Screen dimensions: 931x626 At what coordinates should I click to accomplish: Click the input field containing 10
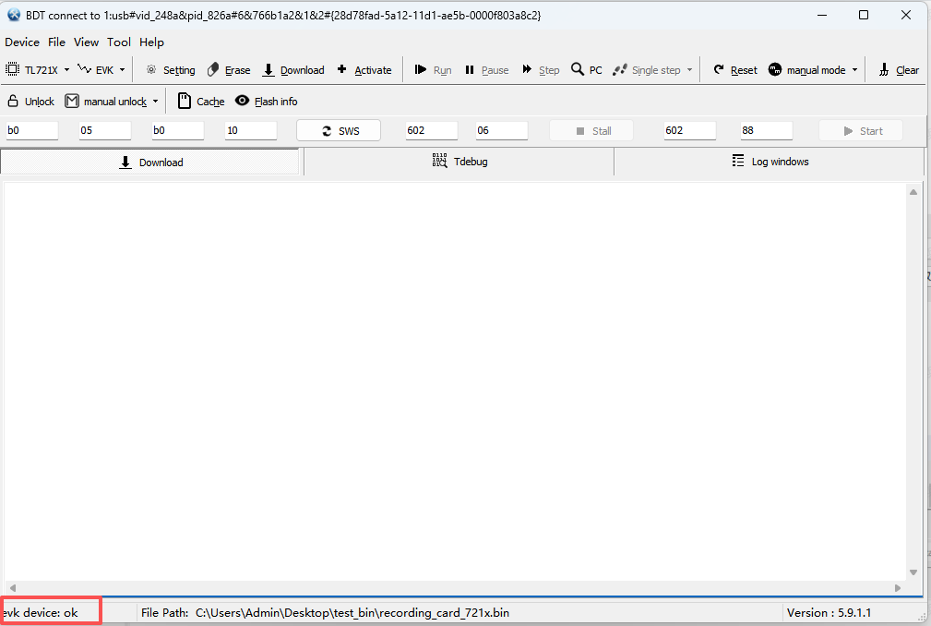coord(251,131)
